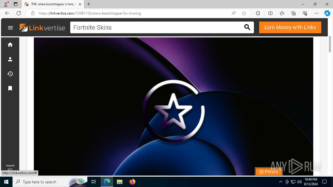Click the address bar URL

tap(90, 13)
